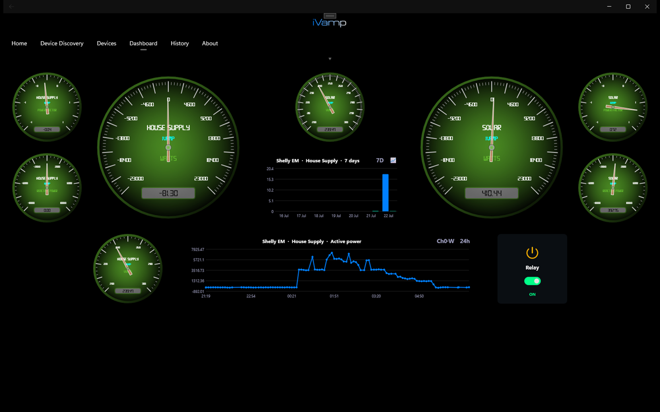Click the Relay power icon
Image resolution: width=660 pixels, height=412 pixels.
pos(532,253)
